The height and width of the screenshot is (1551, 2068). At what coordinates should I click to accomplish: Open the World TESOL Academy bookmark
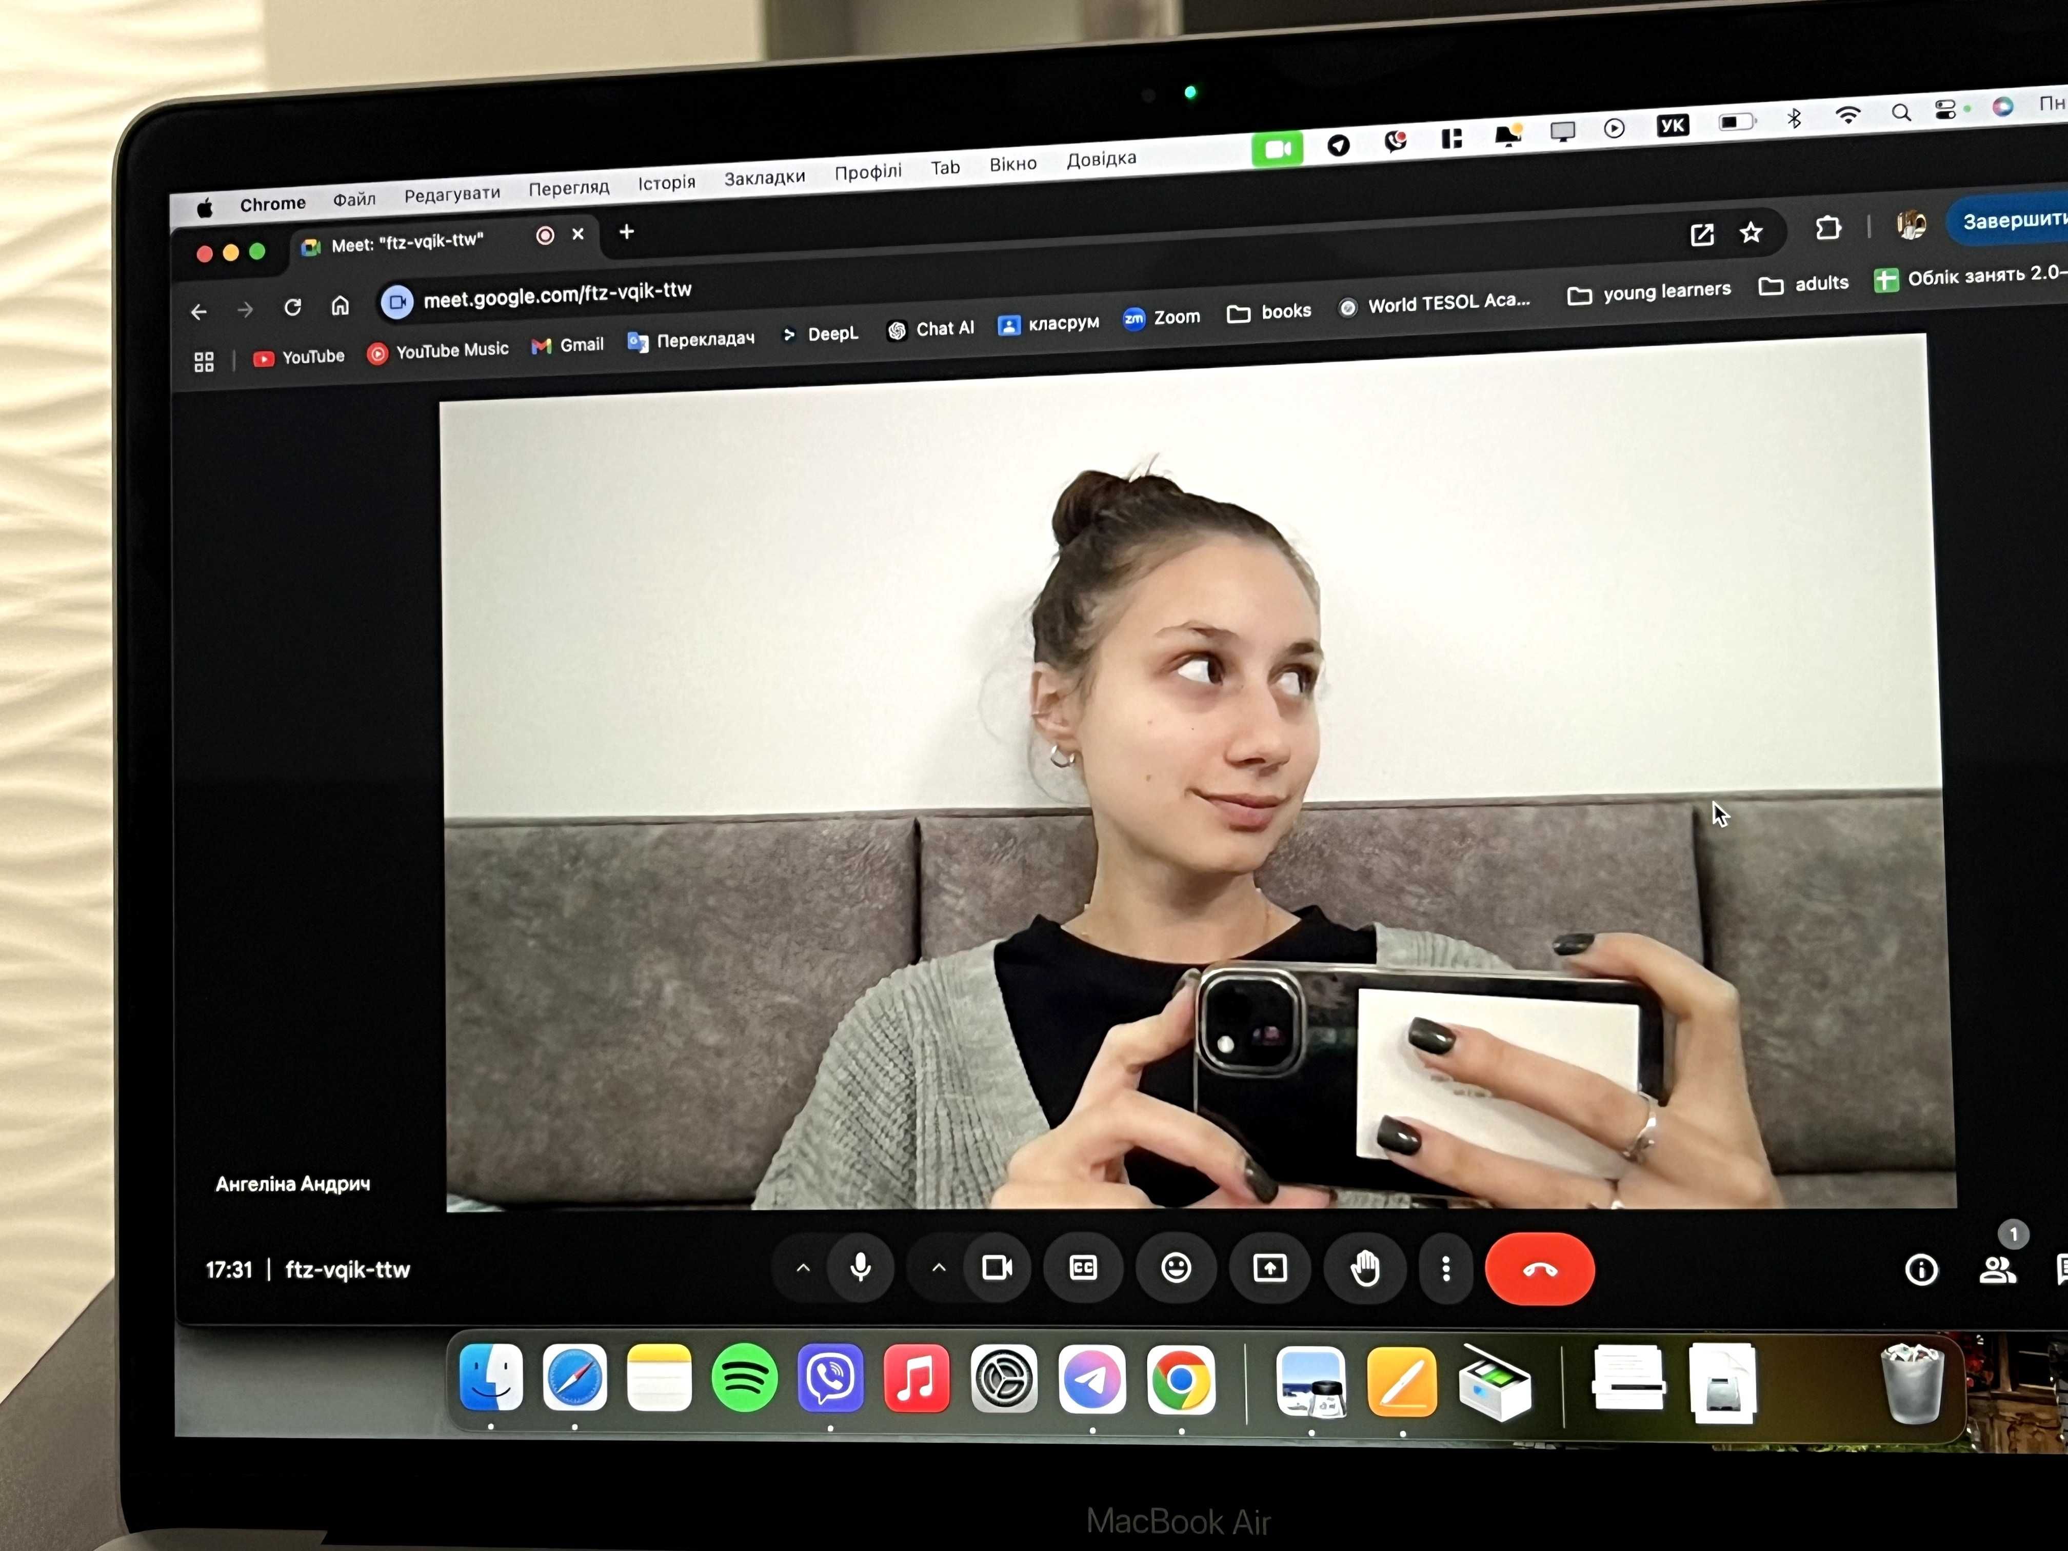tap(1435, 304)
